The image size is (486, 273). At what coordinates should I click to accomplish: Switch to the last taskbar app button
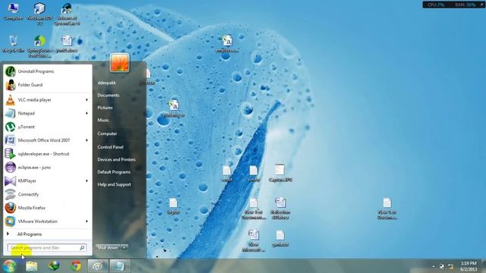click(120, 266)
